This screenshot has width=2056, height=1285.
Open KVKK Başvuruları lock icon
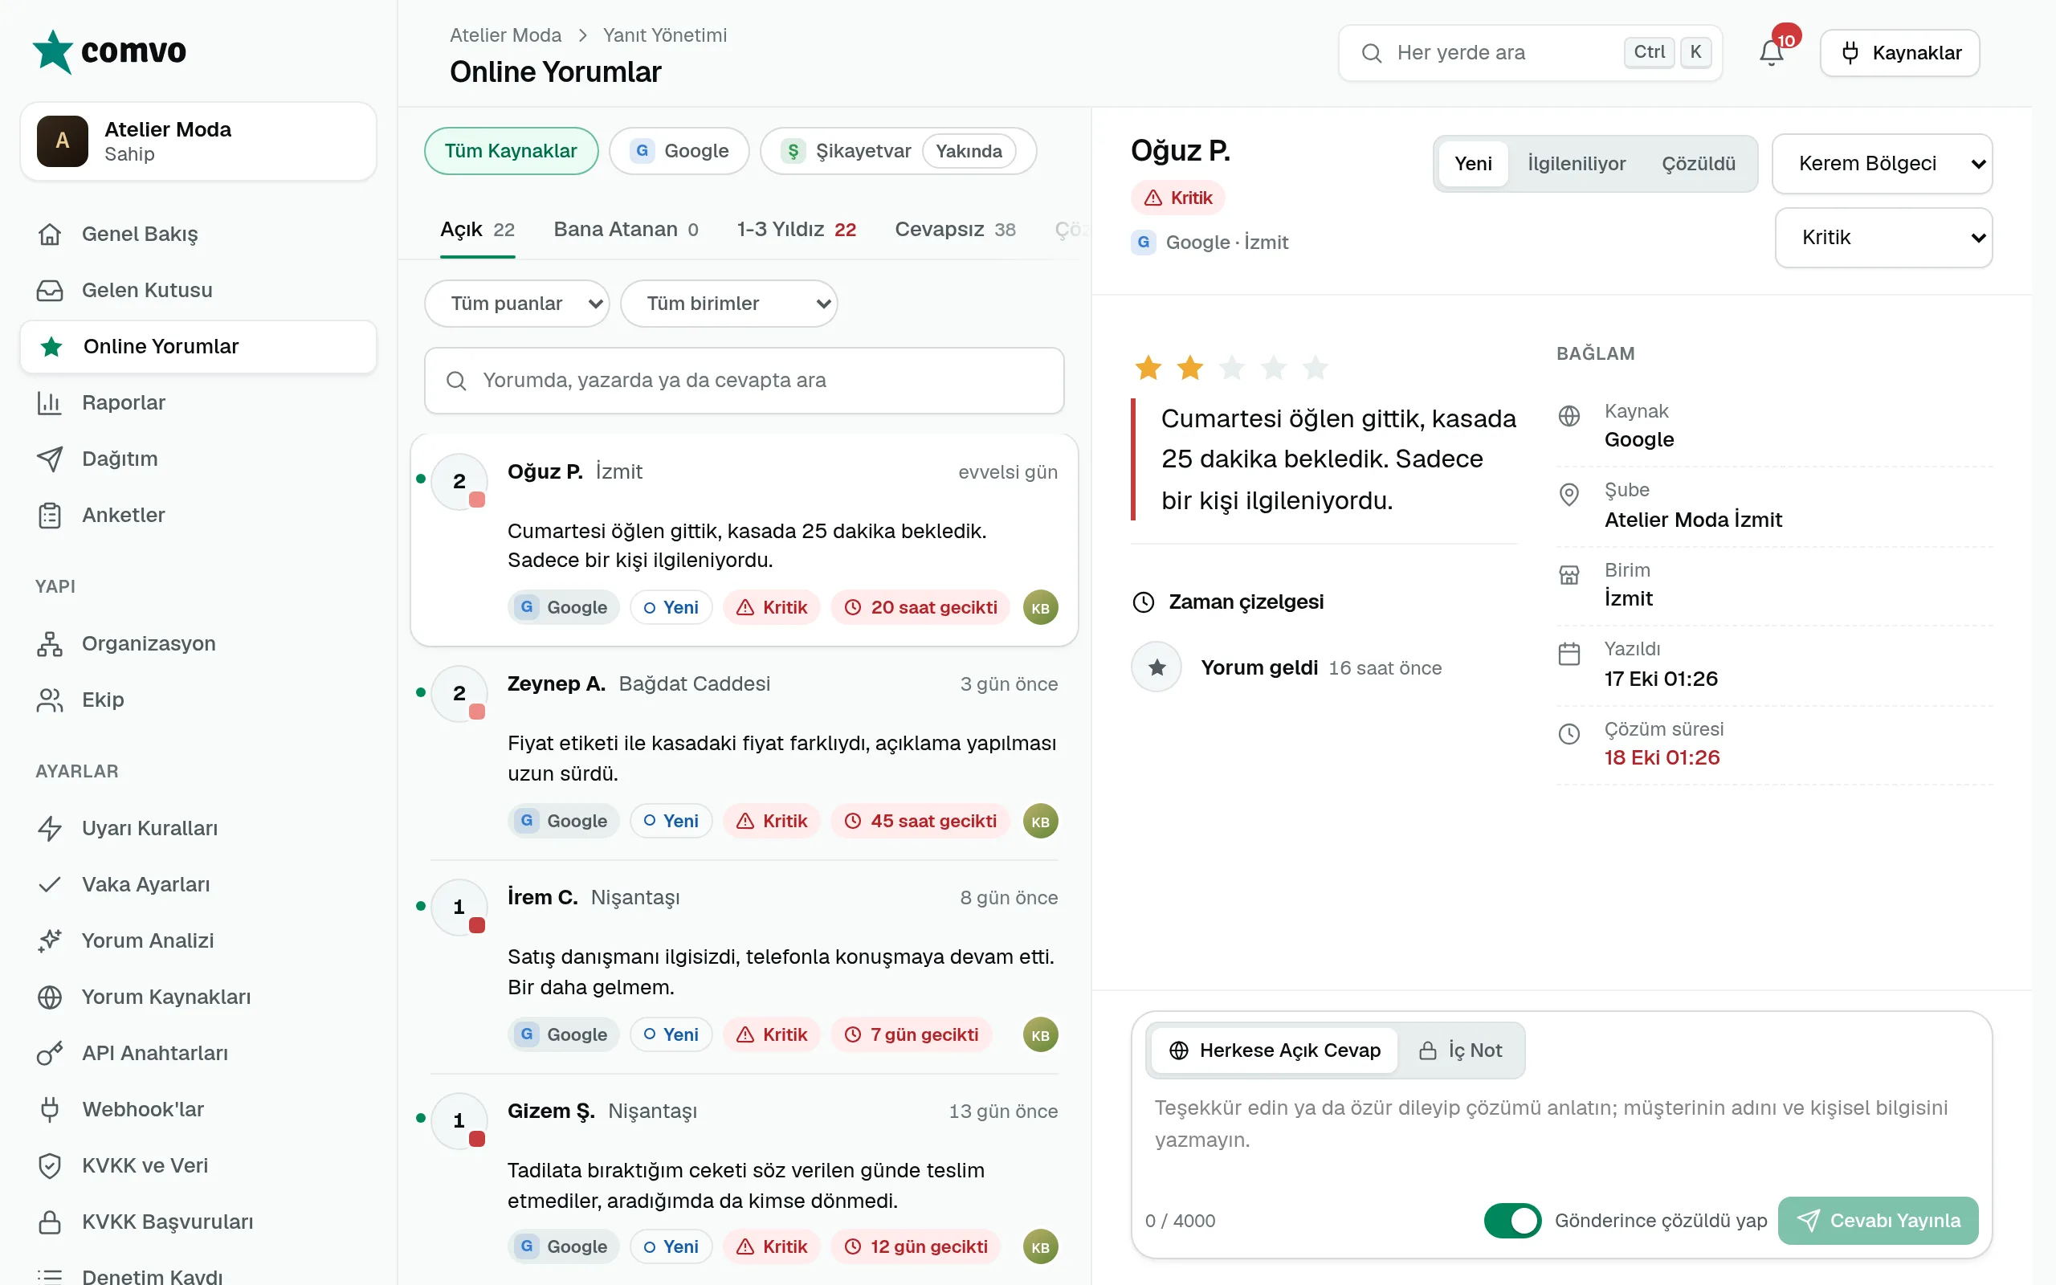coord(49,1222)
